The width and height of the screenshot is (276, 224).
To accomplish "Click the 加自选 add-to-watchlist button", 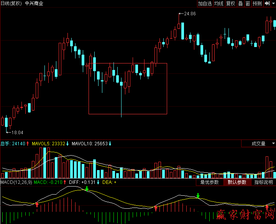I will [205, 3].
